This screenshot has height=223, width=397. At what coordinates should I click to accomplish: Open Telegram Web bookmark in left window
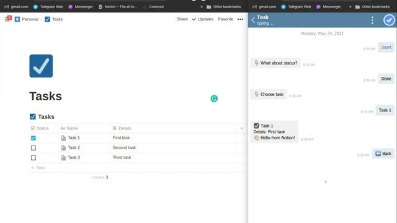coord(48,7)
